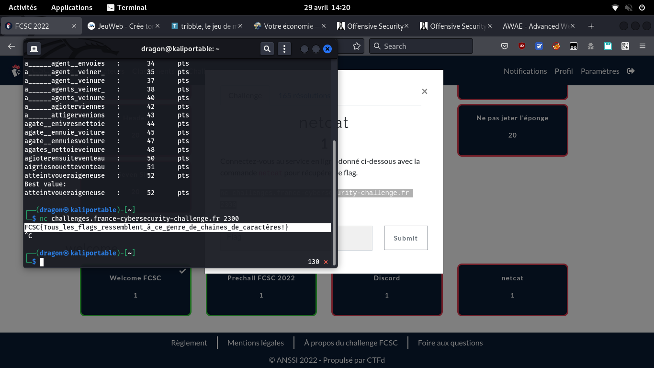Open a new browser tab with plus

[591, 26]
